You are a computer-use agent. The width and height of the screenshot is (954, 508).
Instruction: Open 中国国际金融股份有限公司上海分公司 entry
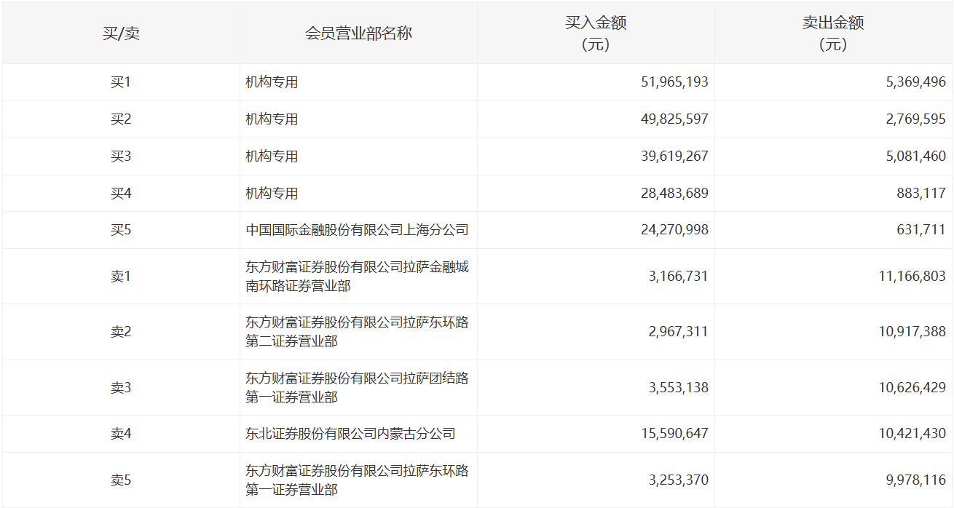tap(357, 230)
